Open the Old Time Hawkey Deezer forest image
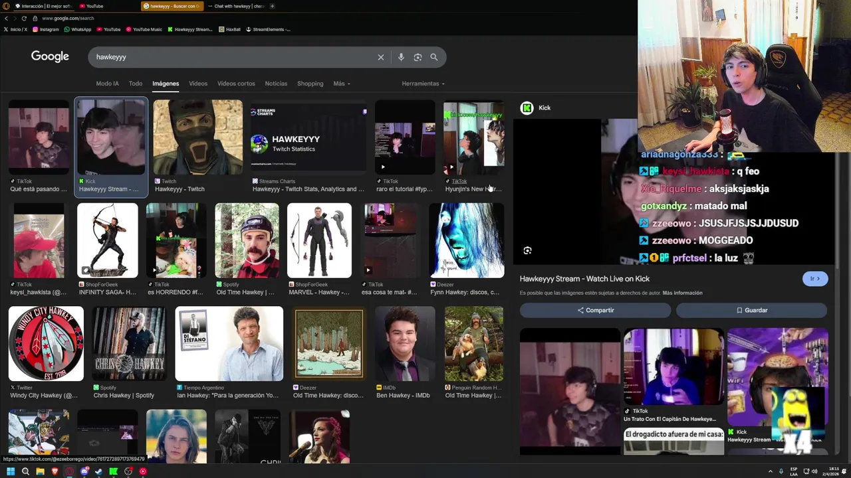 click(x=329, y=344)
